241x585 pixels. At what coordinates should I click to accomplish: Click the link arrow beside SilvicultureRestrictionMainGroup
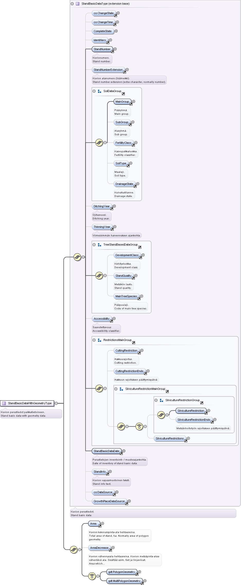coord(167,392)
